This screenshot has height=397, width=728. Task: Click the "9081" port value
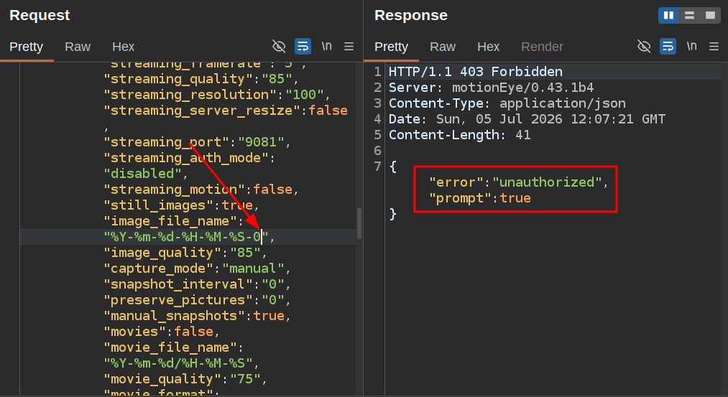[261, 142]
